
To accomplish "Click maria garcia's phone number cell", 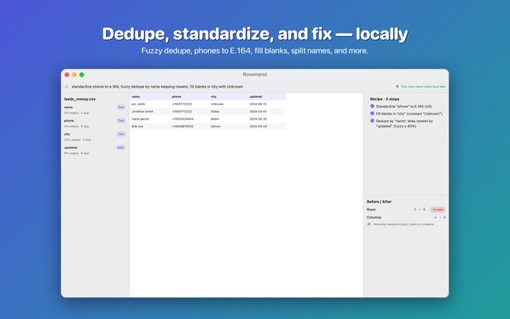I will click(x=182, y=119).
